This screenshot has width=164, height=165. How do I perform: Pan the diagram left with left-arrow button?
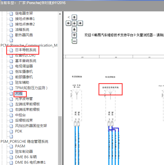68,23
